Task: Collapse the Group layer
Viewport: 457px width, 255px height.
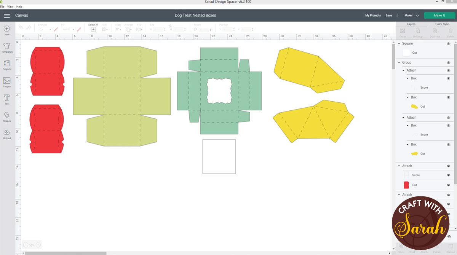Action: 399,62
